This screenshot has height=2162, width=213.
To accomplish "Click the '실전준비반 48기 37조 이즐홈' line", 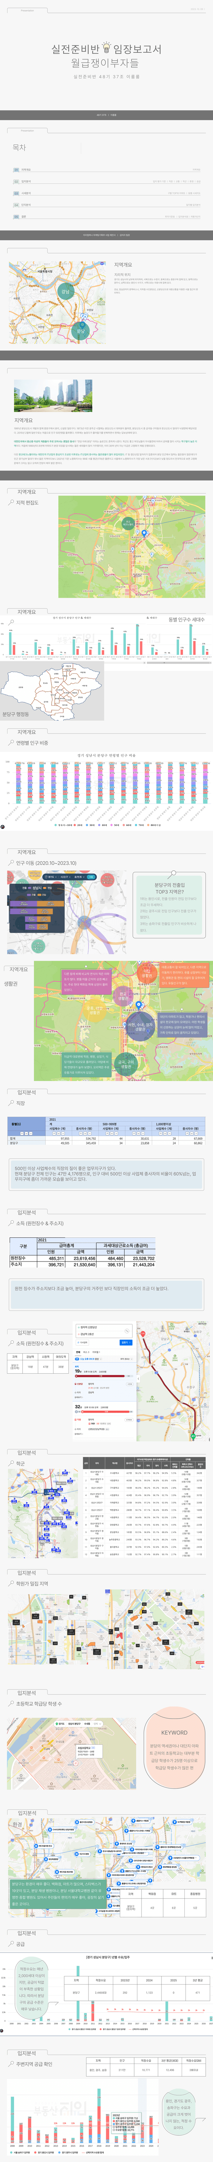I will (x=106, y=76).
